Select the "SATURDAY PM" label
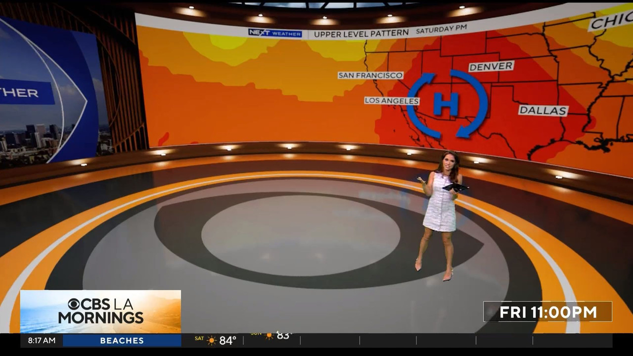The image size is (633, 356). click(441, 30)
